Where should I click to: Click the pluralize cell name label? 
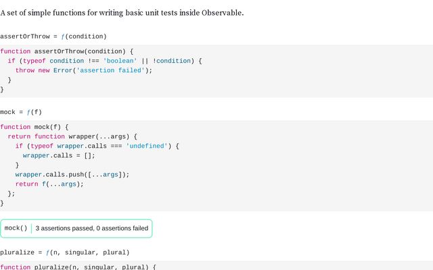17,252
